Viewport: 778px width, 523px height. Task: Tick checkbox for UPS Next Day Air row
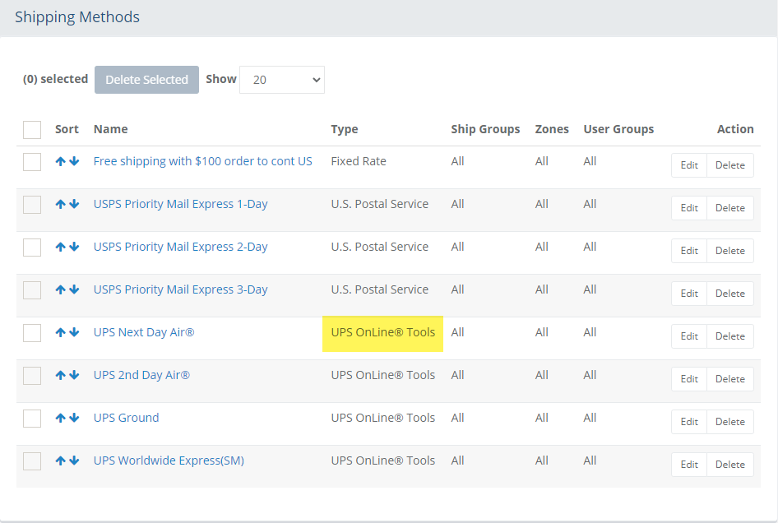pyautogui.click(x=32, y=333)
